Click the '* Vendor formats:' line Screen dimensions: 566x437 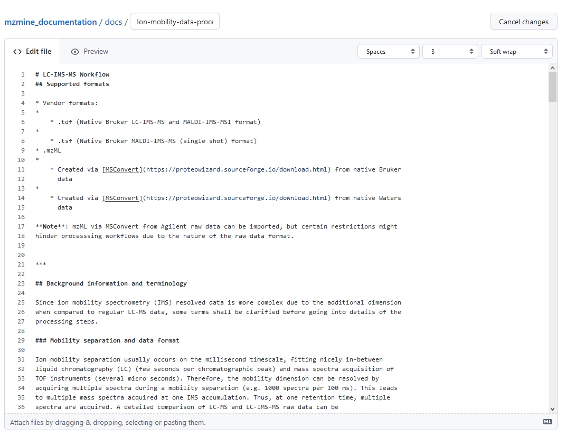tap(67, 103)
